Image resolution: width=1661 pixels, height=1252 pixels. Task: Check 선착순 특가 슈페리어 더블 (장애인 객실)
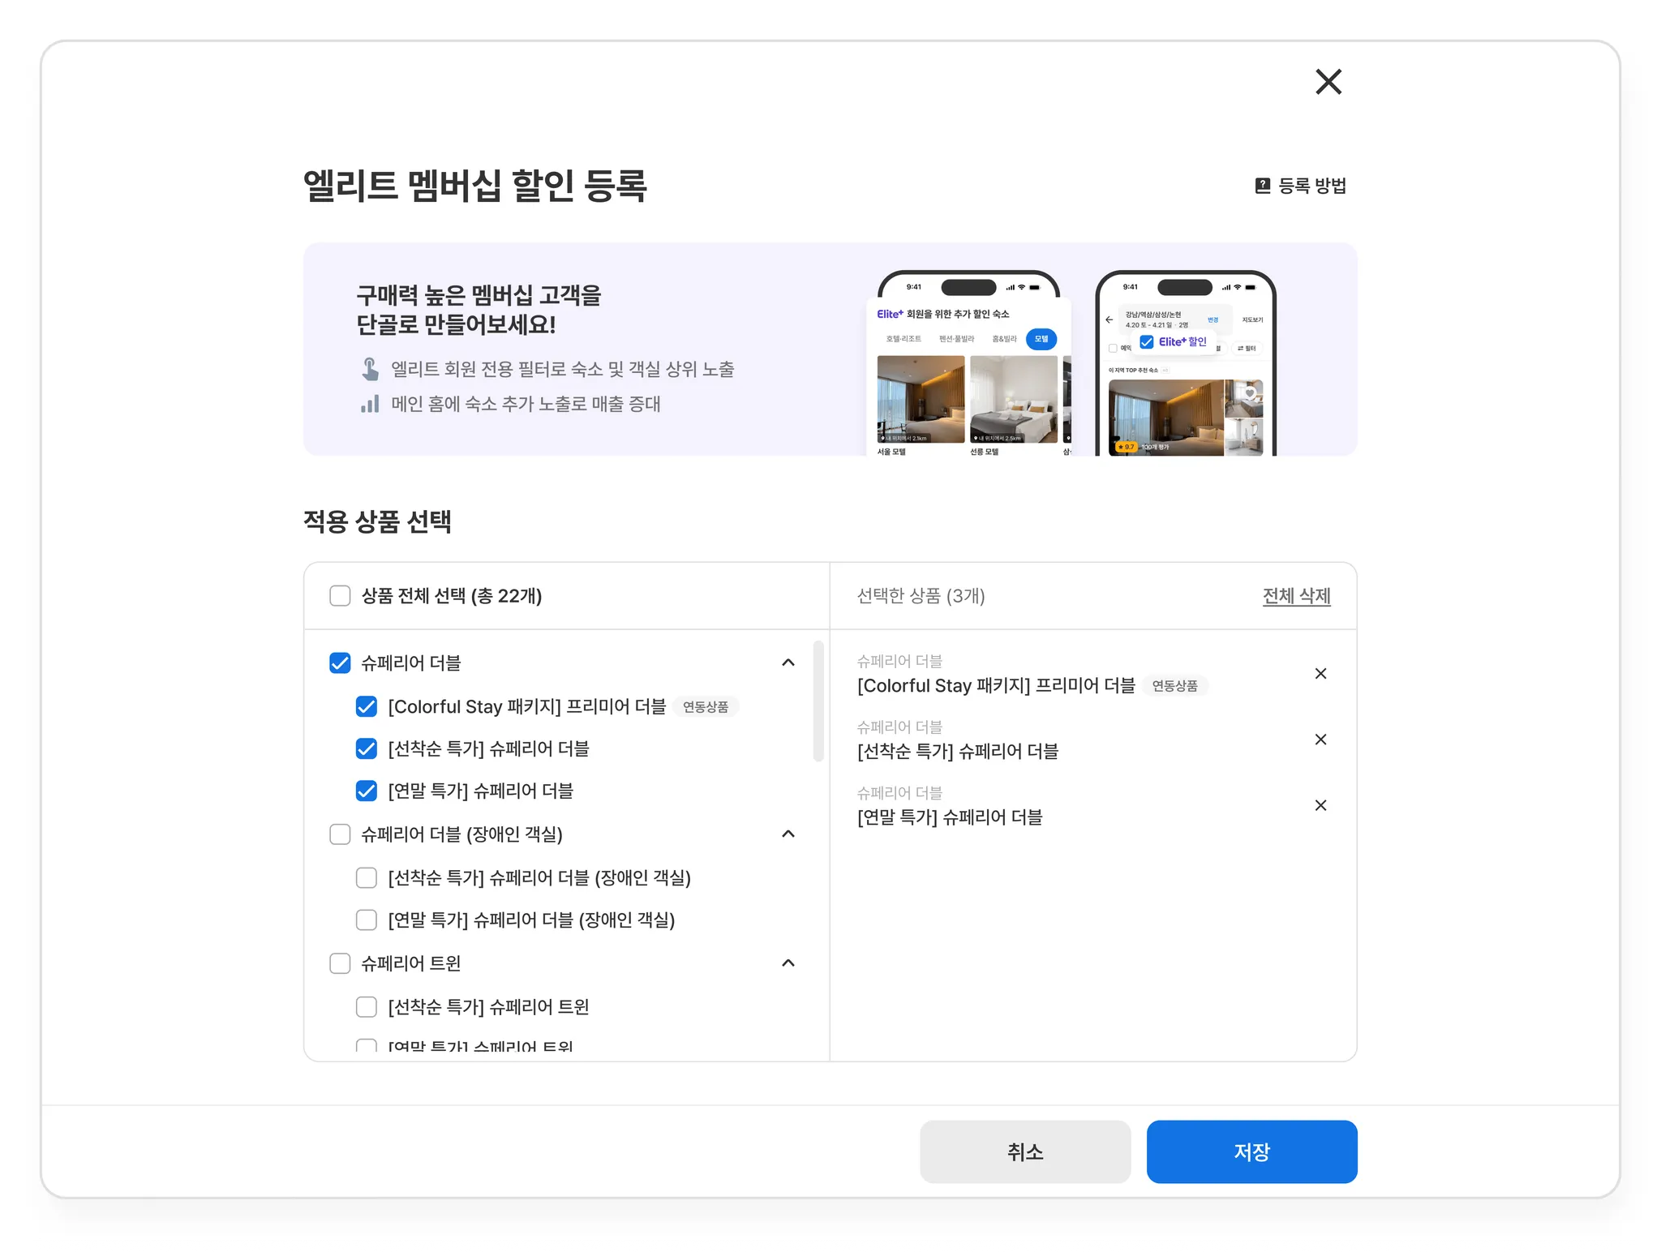click(x=367, y=878)
